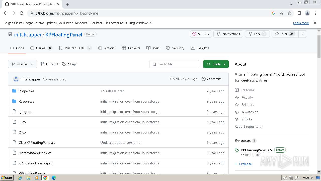This screenshot has width=321, height=181.
Task: Open the Wiki tab
Action: click(x=153, y=48)
